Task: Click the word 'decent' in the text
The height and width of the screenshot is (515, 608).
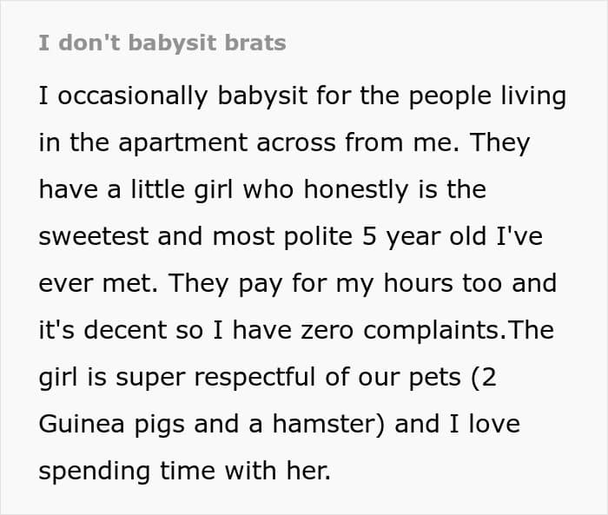Action: pos(126,330)
